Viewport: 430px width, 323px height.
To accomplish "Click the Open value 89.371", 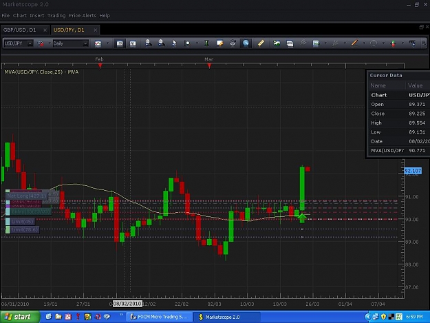I will (417, 104).
